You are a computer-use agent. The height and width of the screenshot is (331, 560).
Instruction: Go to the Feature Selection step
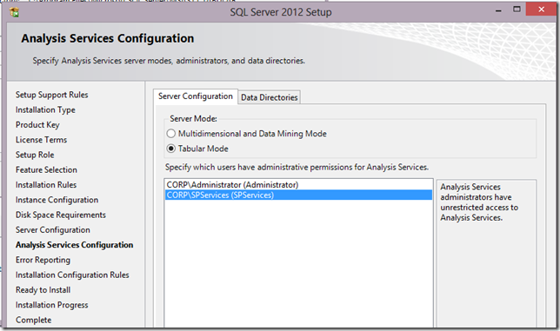46,169
